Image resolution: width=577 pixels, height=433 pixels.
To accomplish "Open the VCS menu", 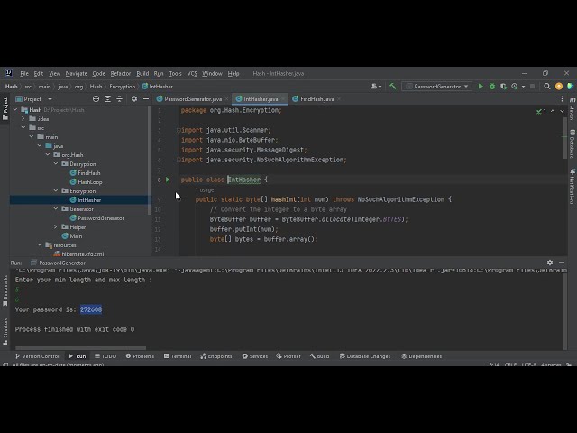I will (192, 74).
